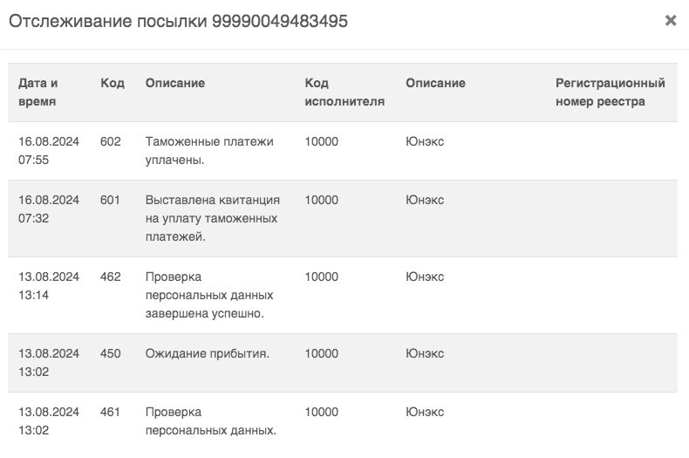Click "Юнэкс" in the code 602 row

click(x=425, y=141)
